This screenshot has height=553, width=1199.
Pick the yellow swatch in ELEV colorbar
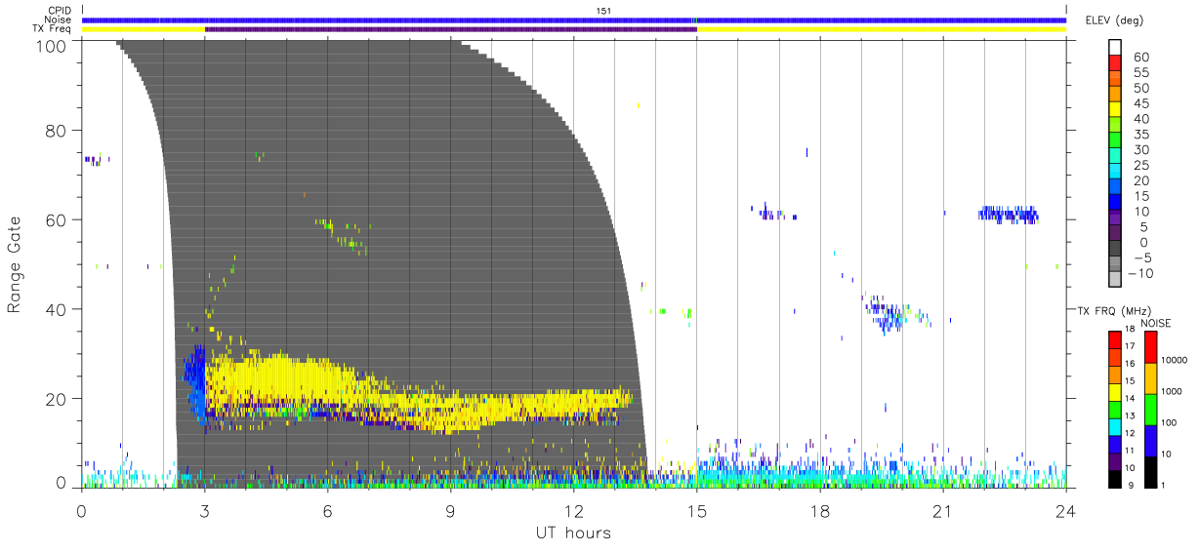coord(1115,110)
